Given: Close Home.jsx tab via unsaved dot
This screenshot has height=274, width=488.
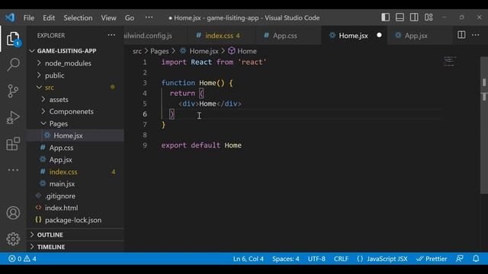Looking at the screenshot, I should click(379, 35).
